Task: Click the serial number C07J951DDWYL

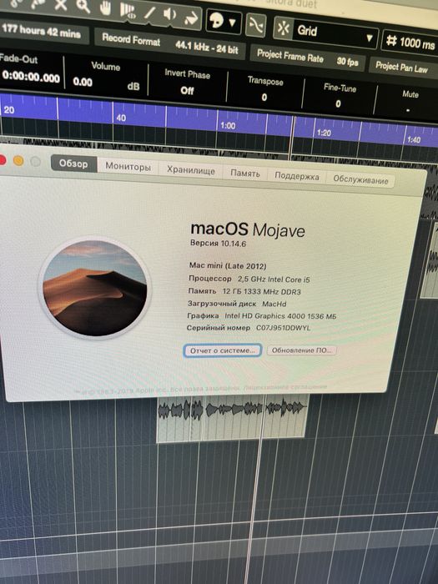Action: click(x=283, y=328)
